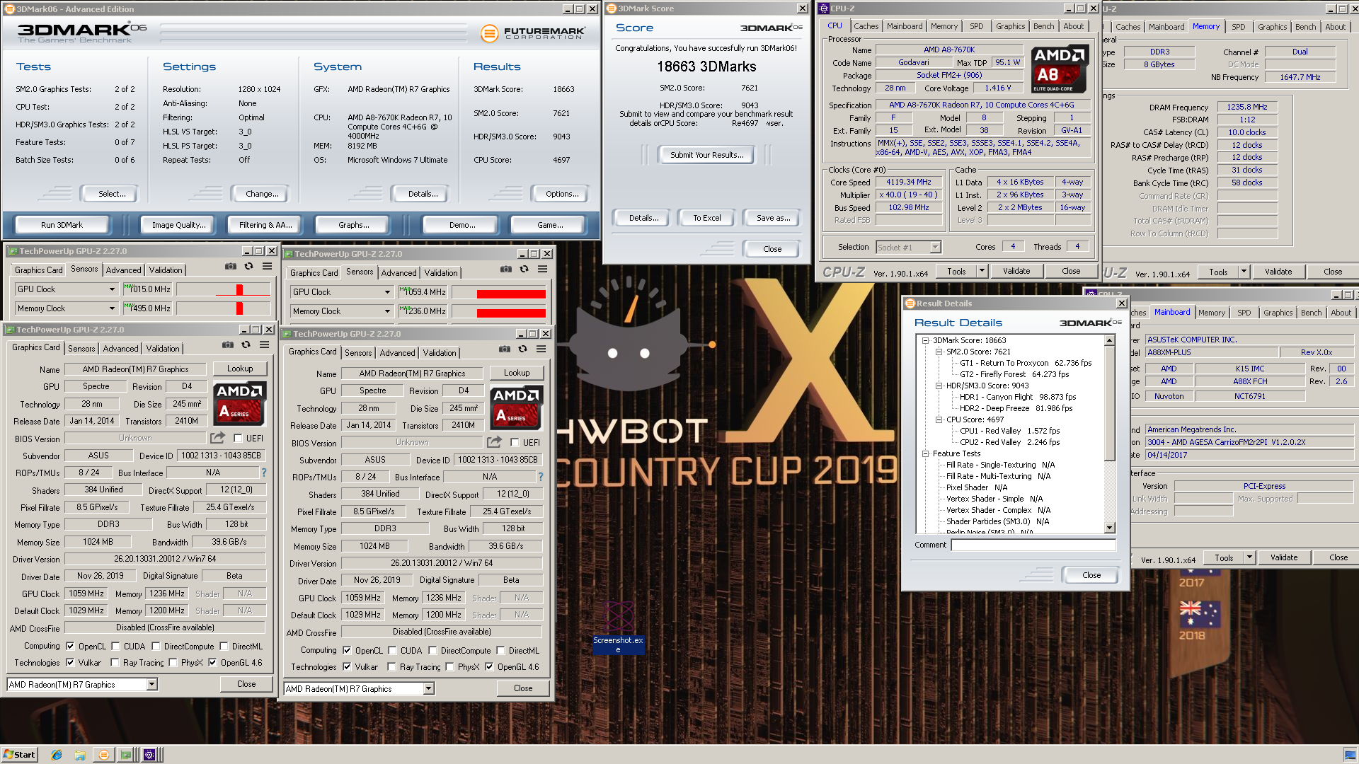This screenshot has width=1359, height=764.
Task: Open hamburger menu in left GPU-Z Graphics Card window
Action: point(264,345)
